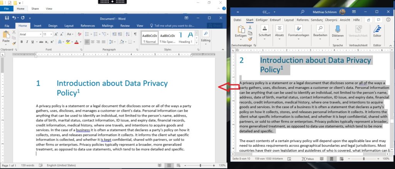This screenshot has width=395, height=169.
Task: Expand the Styles gallery More arrow
Action: click(x=197, y=42)
